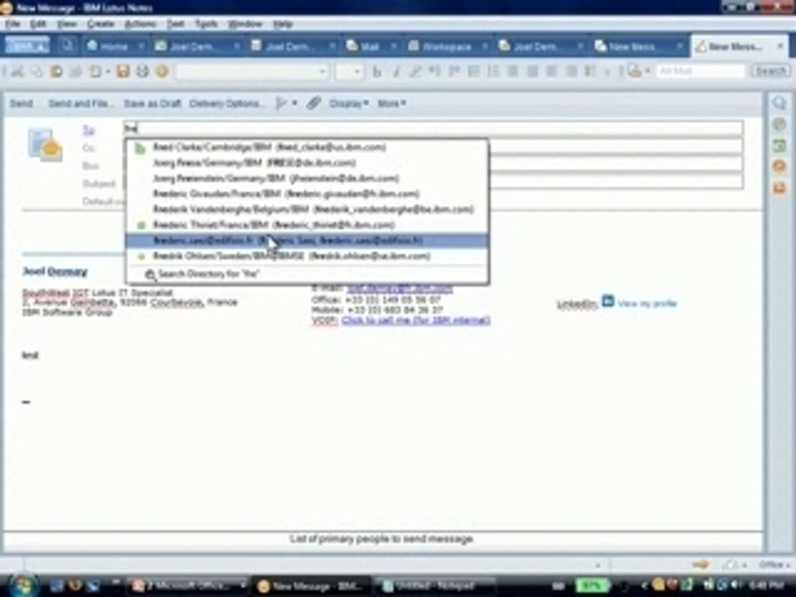The height and width of the screenshot is (597, 796).
Task: Toggle Italic text formatting
Action: point(396,71)
